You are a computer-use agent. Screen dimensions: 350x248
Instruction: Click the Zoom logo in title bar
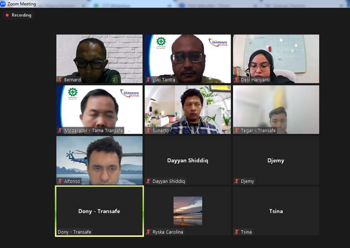pos(3,4)
